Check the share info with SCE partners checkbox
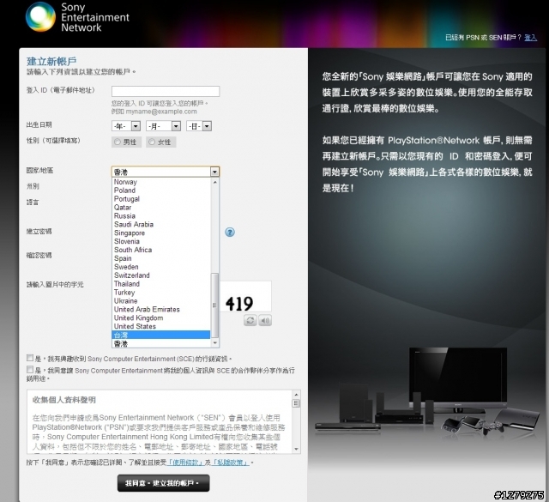Viewport: 549px width, 502px height. pos(30,370)
